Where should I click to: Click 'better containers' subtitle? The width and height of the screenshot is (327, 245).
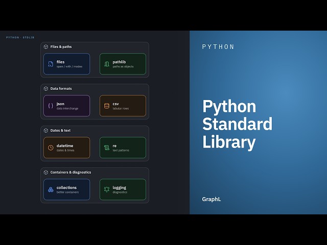click(x=67, y=192)
